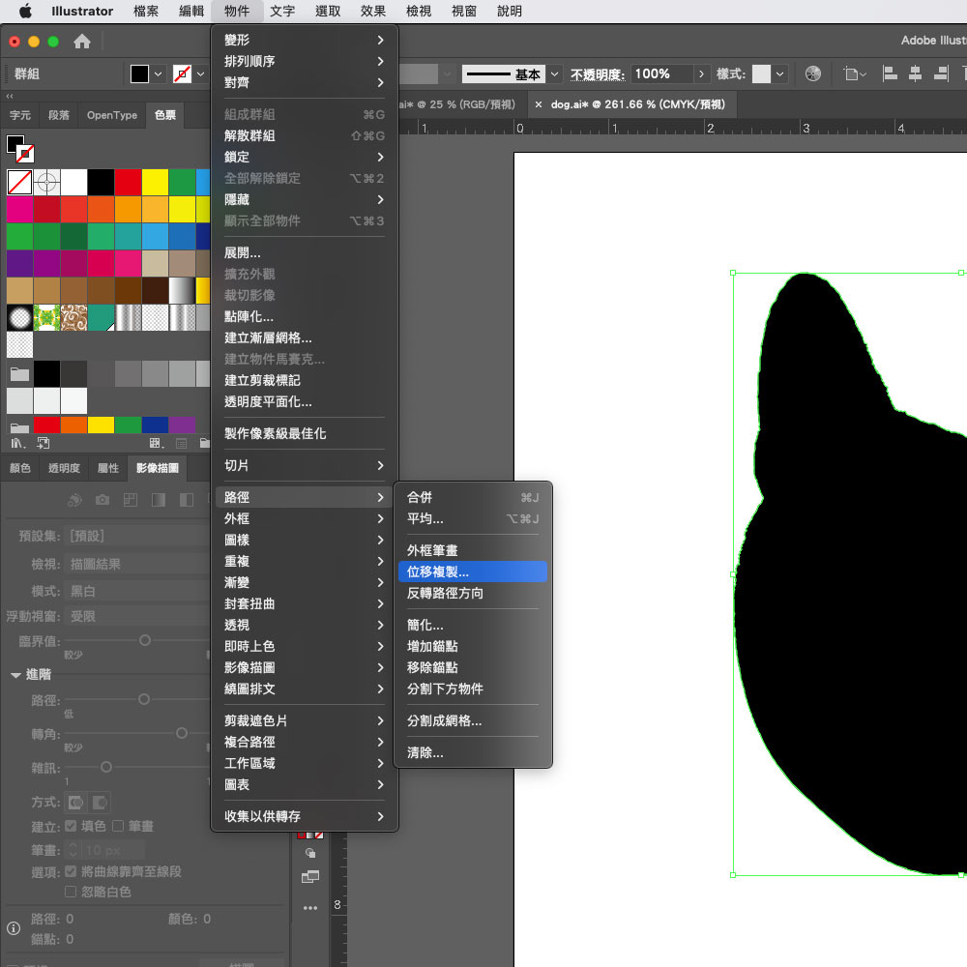Collapse the 進階 (Advanced) section triangle

tap(16, 675)
